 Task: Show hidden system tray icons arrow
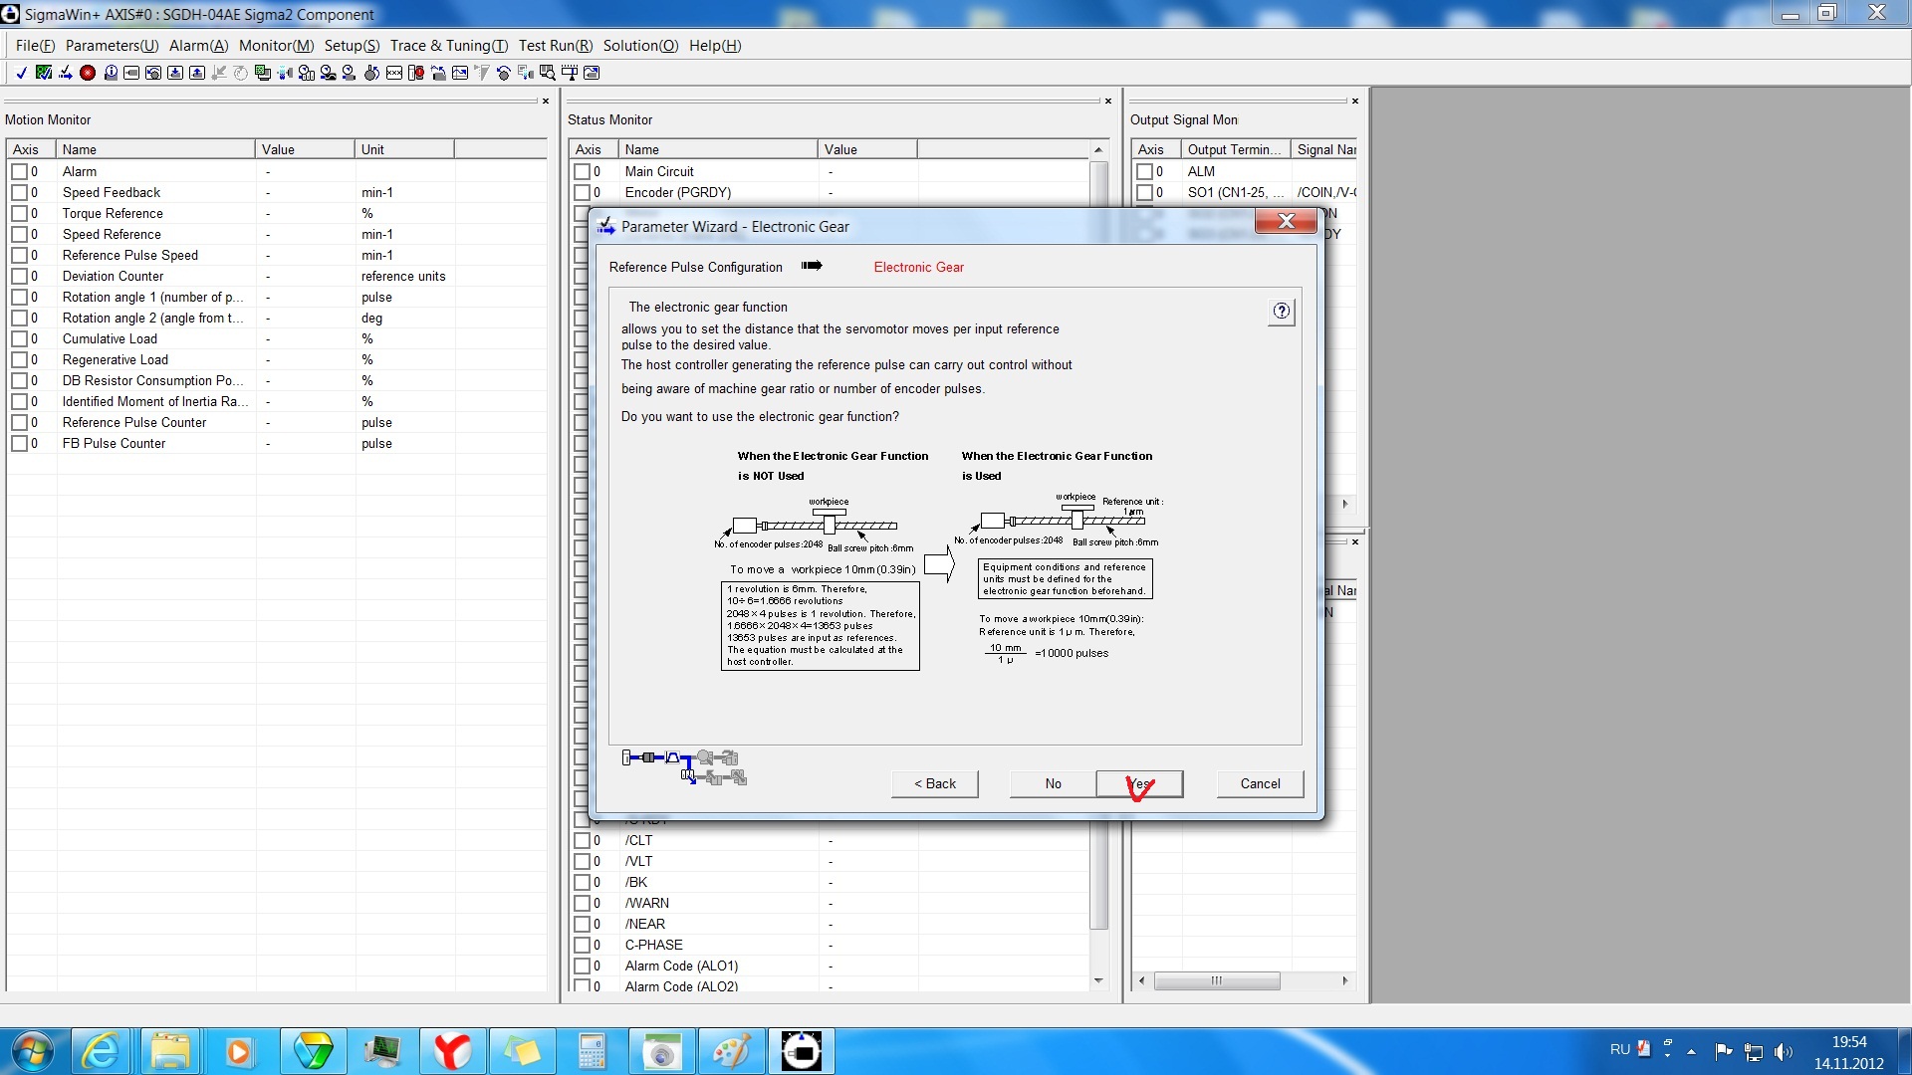click(x=1691, y=1051)
